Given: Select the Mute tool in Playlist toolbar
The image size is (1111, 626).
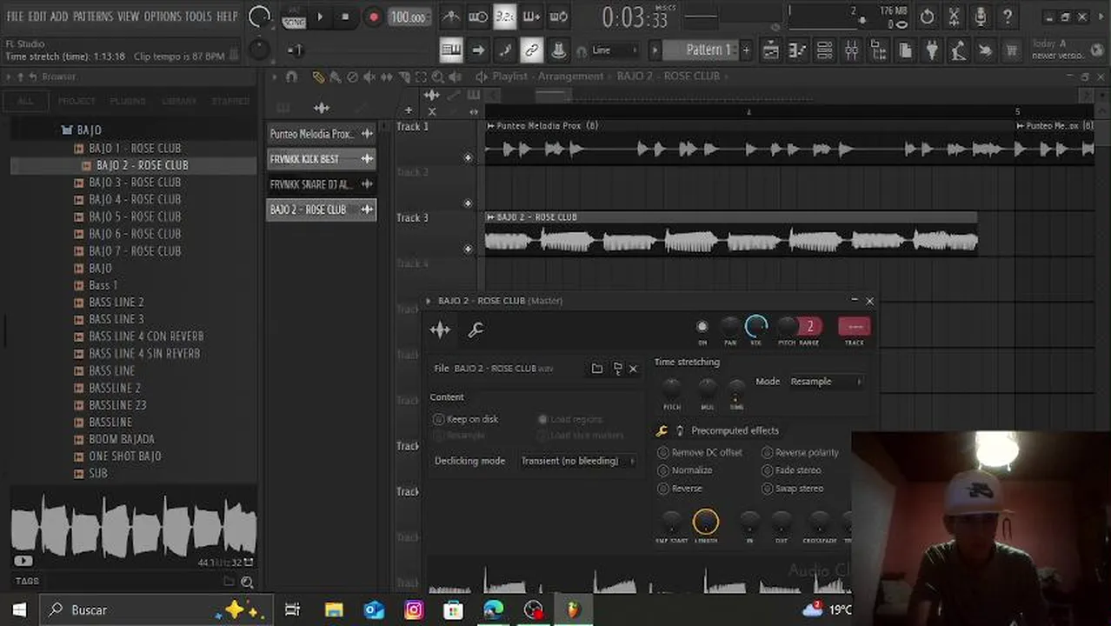Looking at the screenshot, I should [x=369, y=77].
